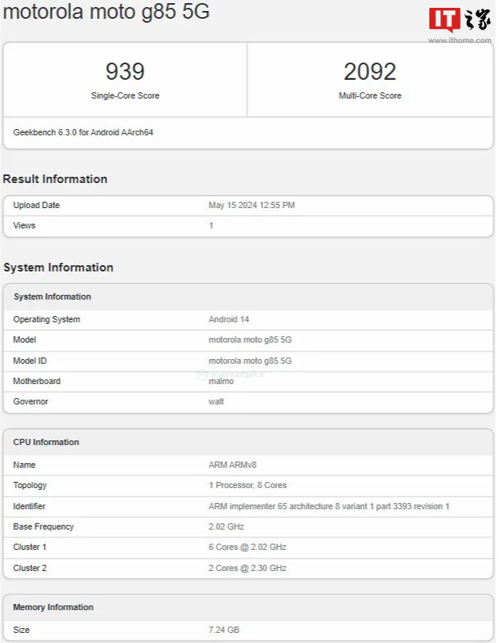Select the Android 14 operating system value
The height and width of the screenshot is (643, 499).
point(228,319)
